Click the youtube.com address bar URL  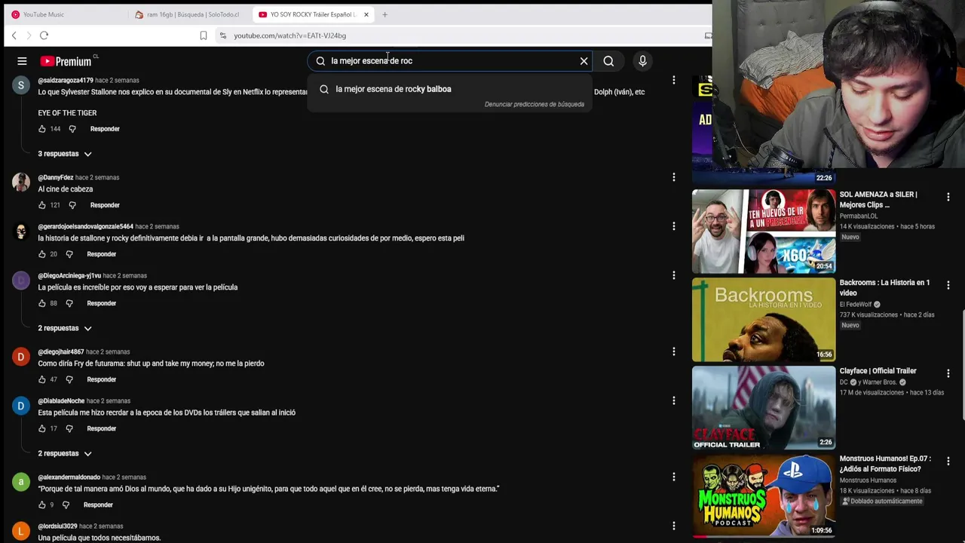pos(289,35)
